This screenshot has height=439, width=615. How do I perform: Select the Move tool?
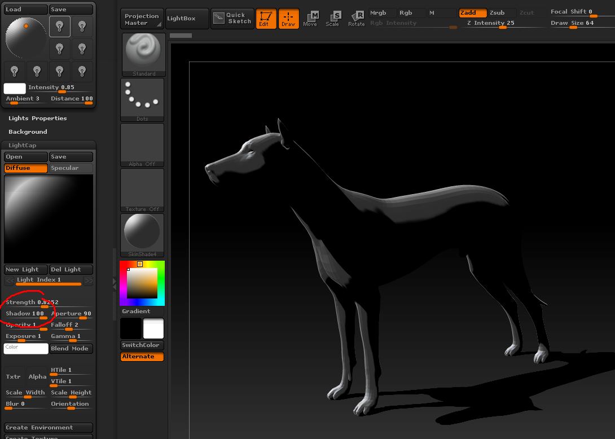310,19
